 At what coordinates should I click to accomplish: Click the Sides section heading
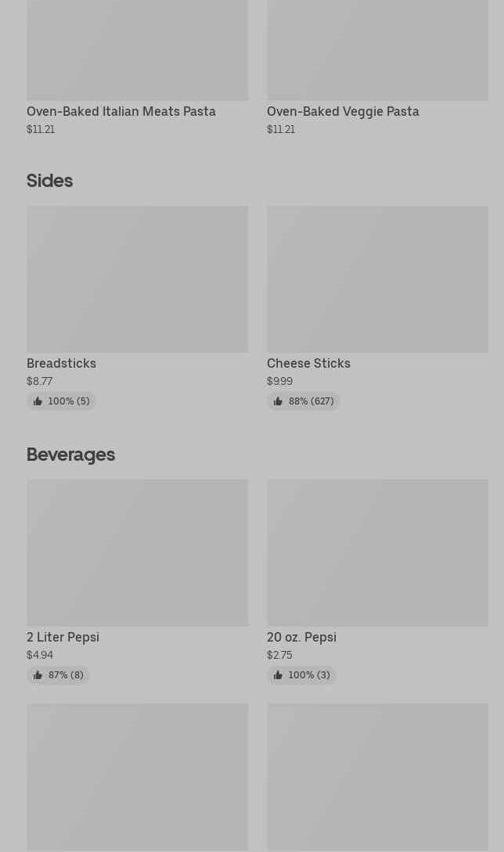click(x=49, y=180)
